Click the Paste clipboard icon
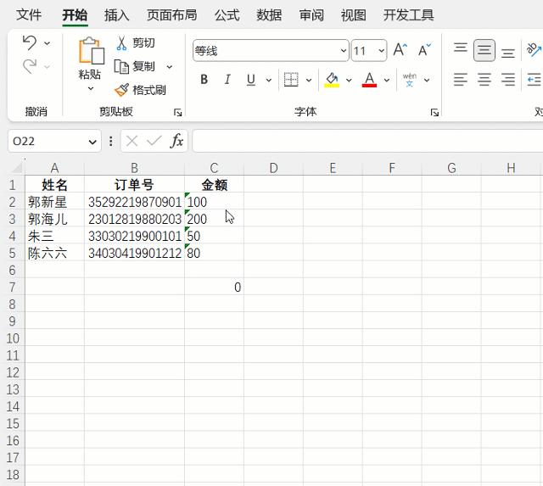The image size is (543, 486). point(91,51)
